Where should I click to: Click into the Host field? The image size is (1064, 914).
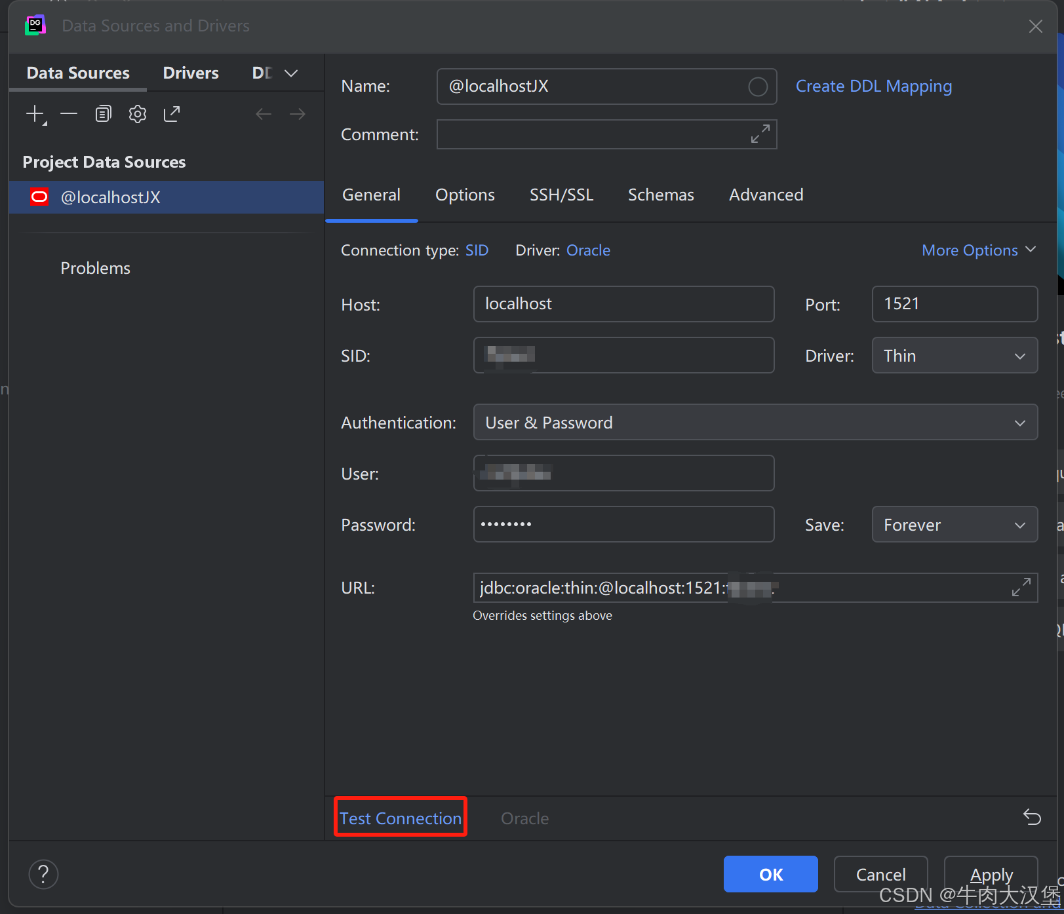tap(623, 304)
